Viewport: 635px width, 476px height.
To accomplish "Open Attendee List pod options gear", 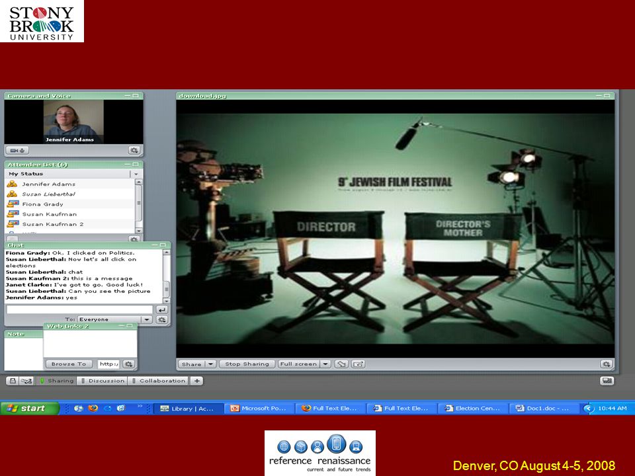I will [x=134, y=239].
